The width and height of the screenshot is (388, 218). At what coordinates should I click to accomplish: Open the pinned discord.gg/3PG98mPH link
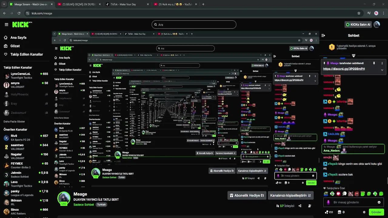click(344, 69)
